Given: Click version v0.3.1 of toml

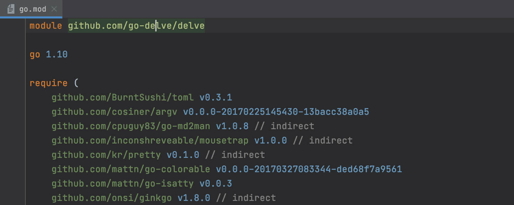Looking at the screenshot, I should tap(216, 97).
